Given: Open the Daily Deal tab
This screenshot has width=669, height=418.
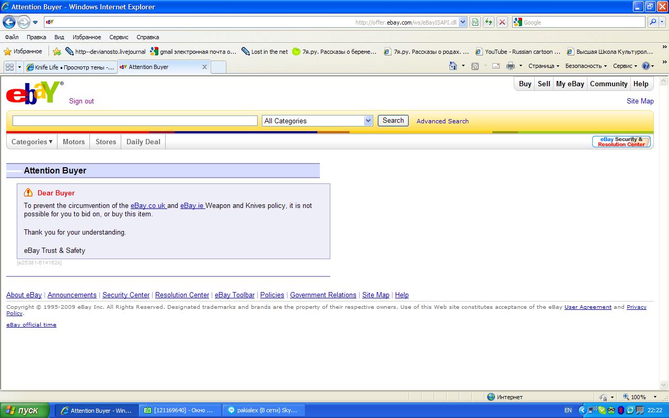Looking at the screenshot, I should pos(143,142).
